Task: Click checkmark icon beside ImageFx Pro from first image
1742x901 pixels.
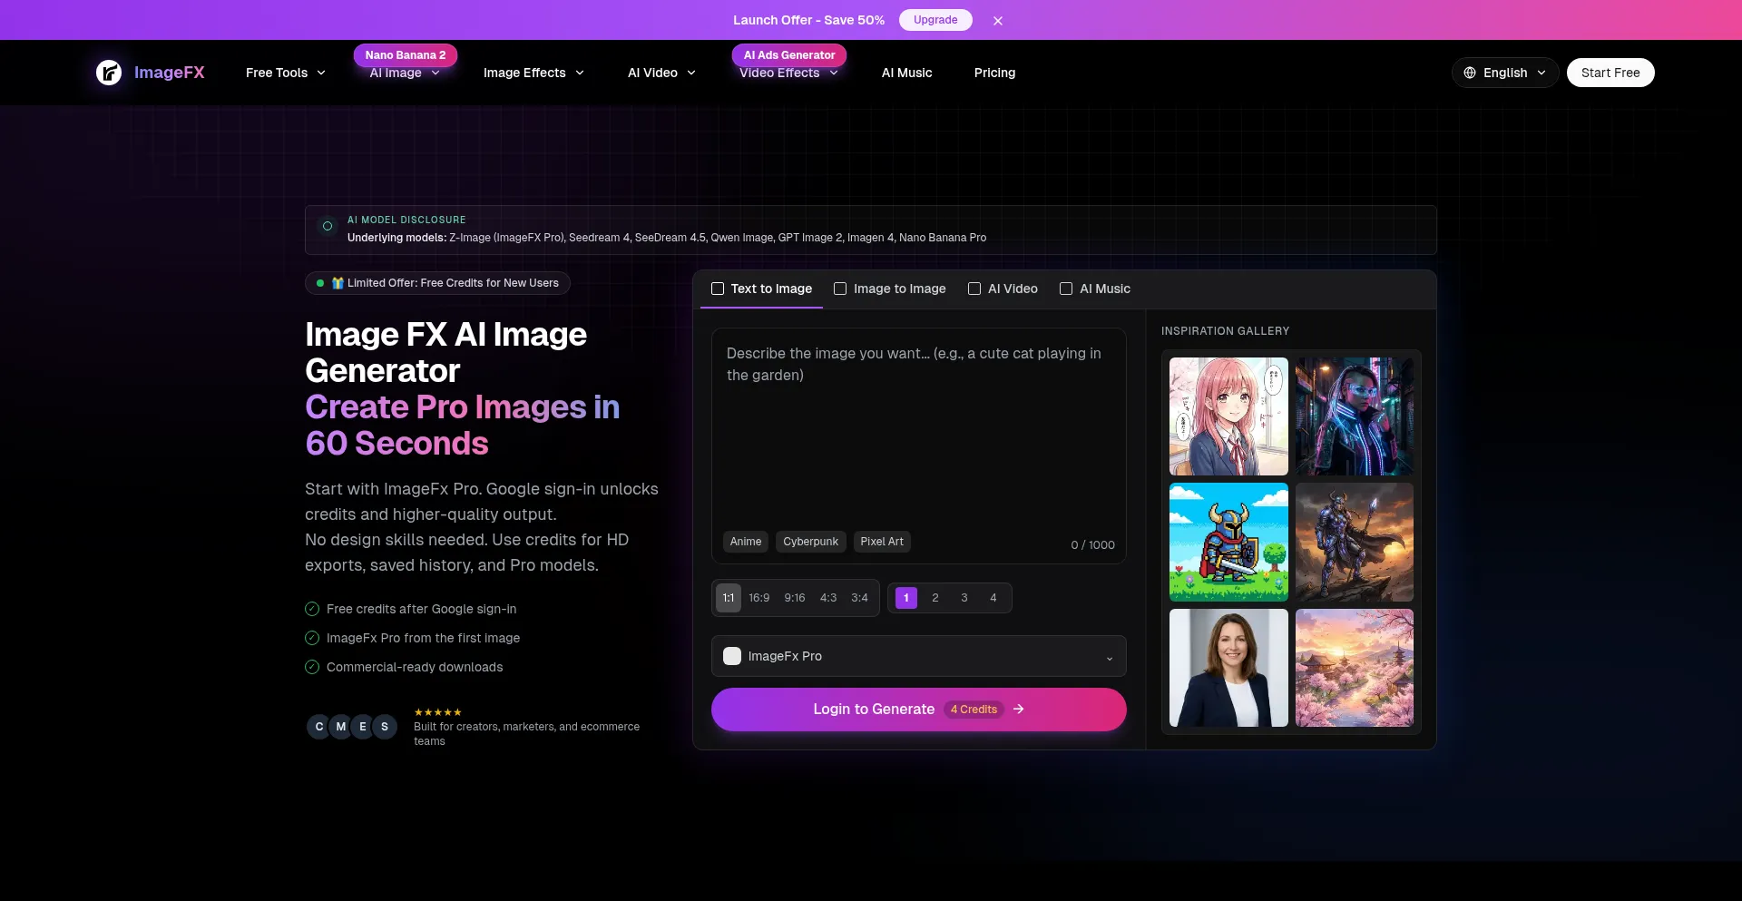Action: click(x=312, y=638)
